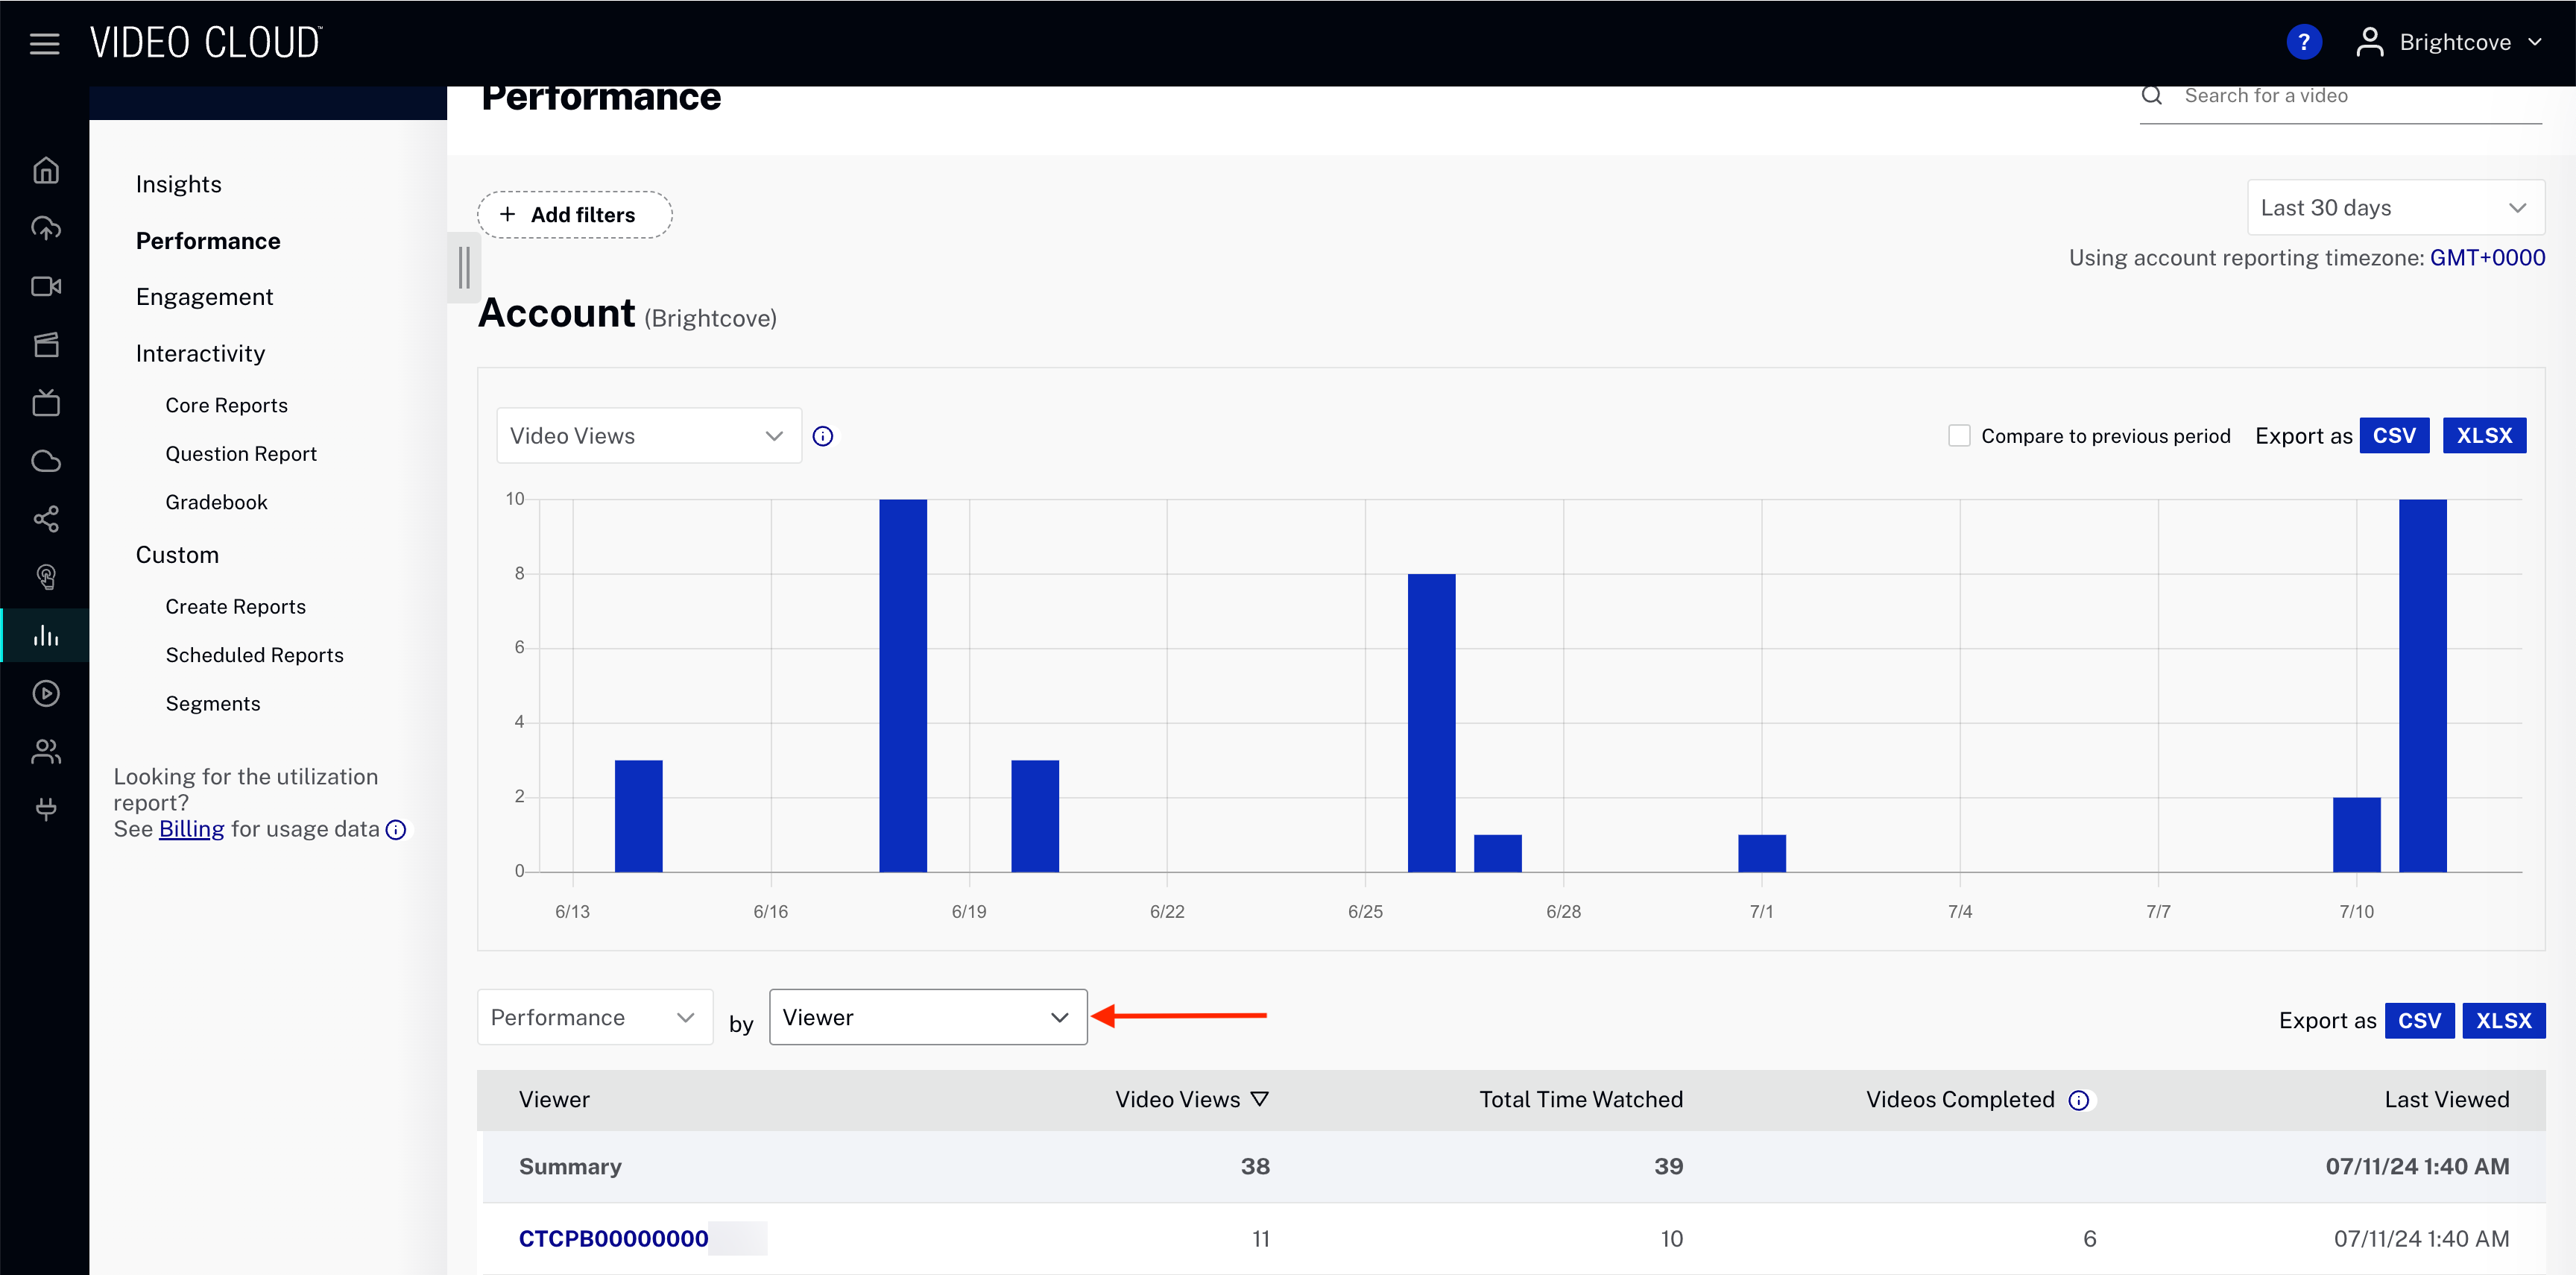Open the Players play-circle icon

pyautogui.click(x=46, y=693)
